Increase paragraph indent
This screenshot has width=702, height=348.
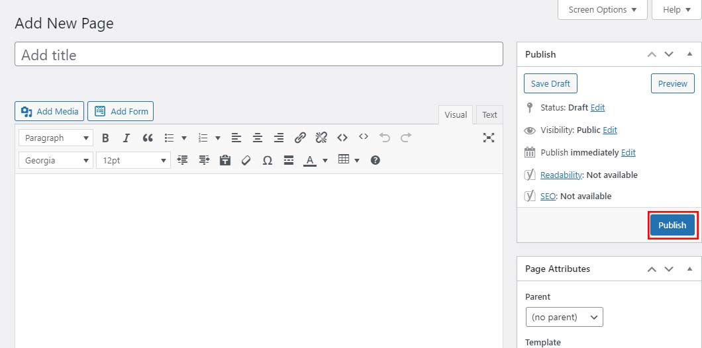pyautogui.click(x=204, y=160)
